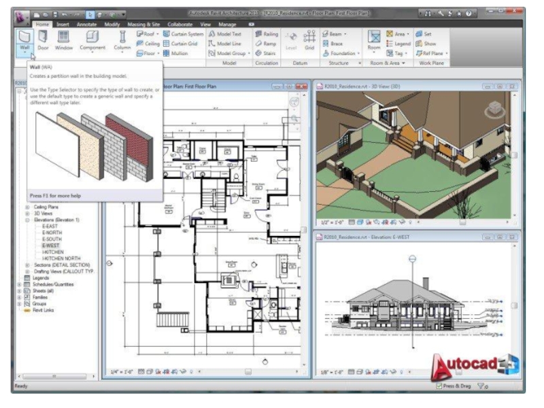Open the Beam dropdown arrow
The height and width of the screenshot is (408, 544).
click(x=345, y=34)
